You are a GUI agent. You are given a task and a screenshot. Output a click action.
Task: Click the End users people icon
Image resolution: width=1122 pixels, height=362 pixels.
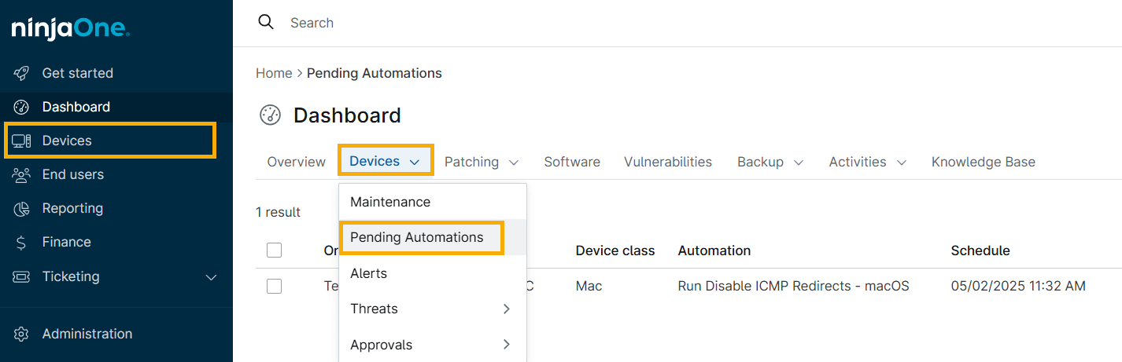(22, 174)
